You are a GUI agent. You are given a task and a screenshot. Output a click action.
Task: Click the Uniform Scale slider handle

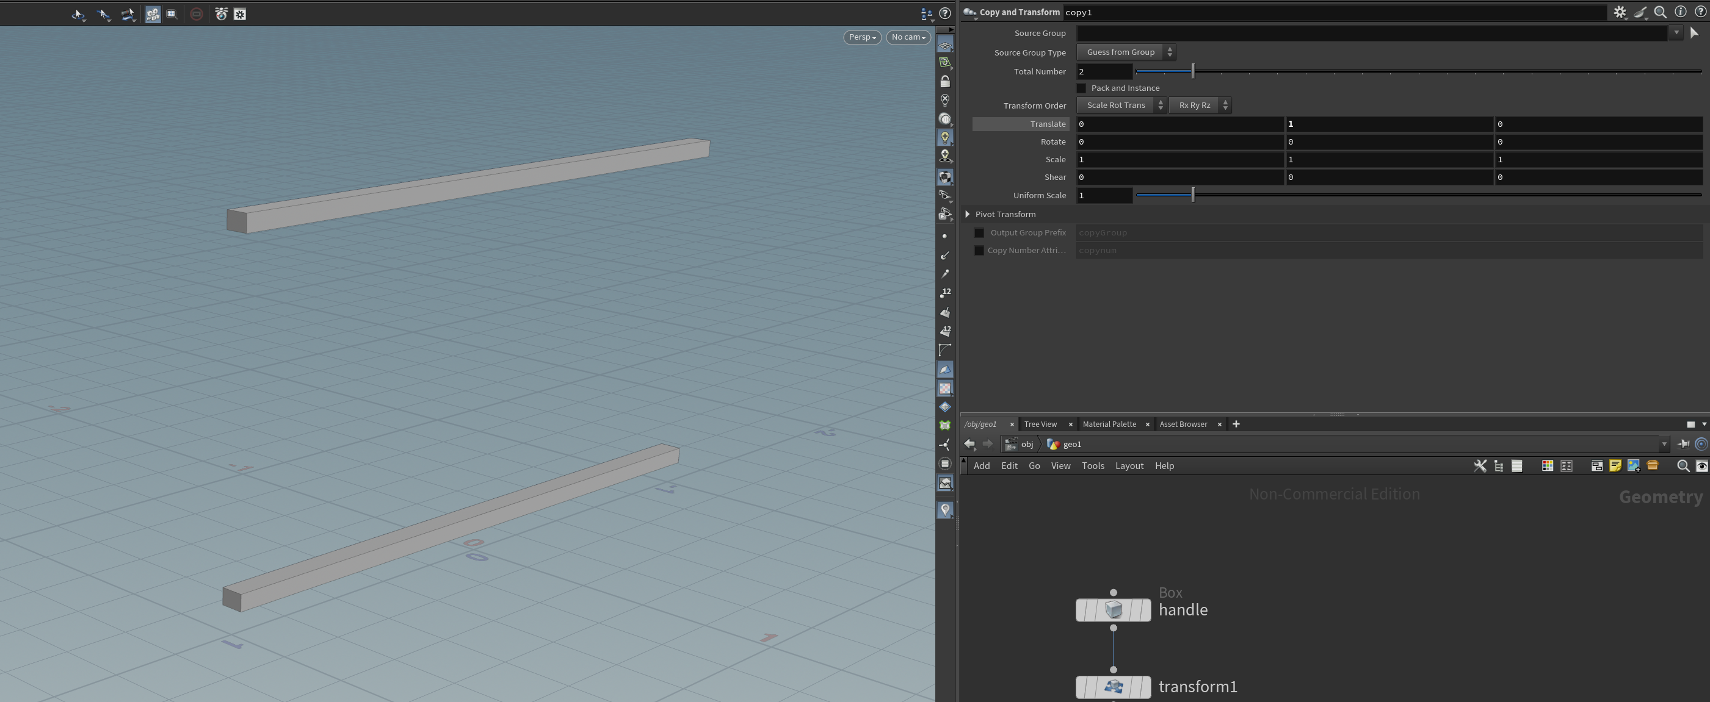[x=1193, y=195]
